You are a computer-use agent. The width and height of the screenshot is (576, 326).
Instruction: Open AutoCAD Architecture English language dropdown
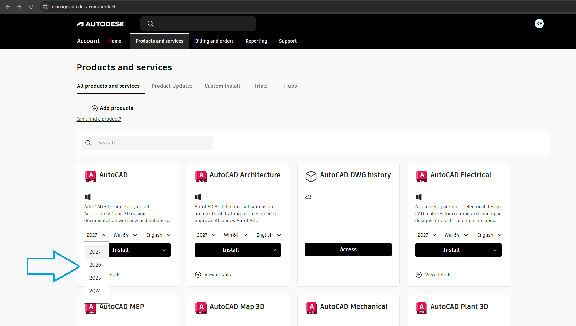pos(269,235)
